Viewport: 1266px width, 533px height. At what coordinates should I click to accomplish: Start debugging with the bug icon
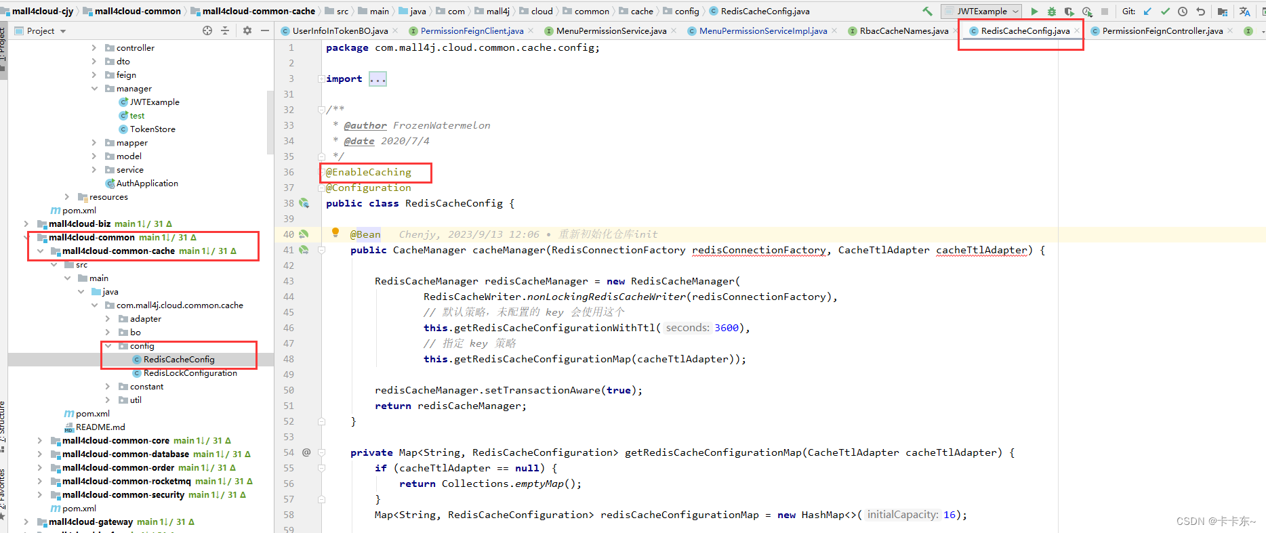click(1052, 11)
